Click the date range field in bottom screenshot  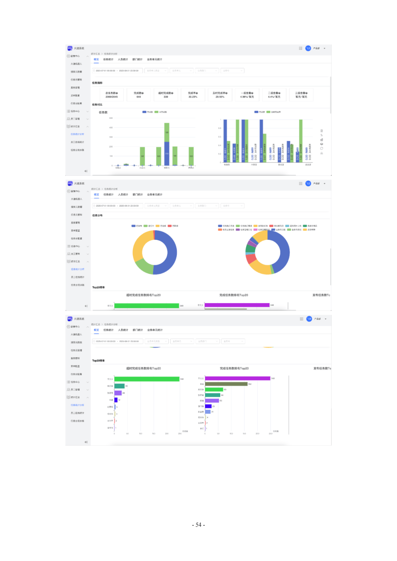coord(117,341)
